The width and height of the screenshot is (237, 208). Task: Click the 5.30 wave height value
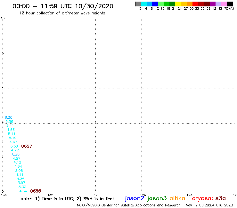(22, 187)
